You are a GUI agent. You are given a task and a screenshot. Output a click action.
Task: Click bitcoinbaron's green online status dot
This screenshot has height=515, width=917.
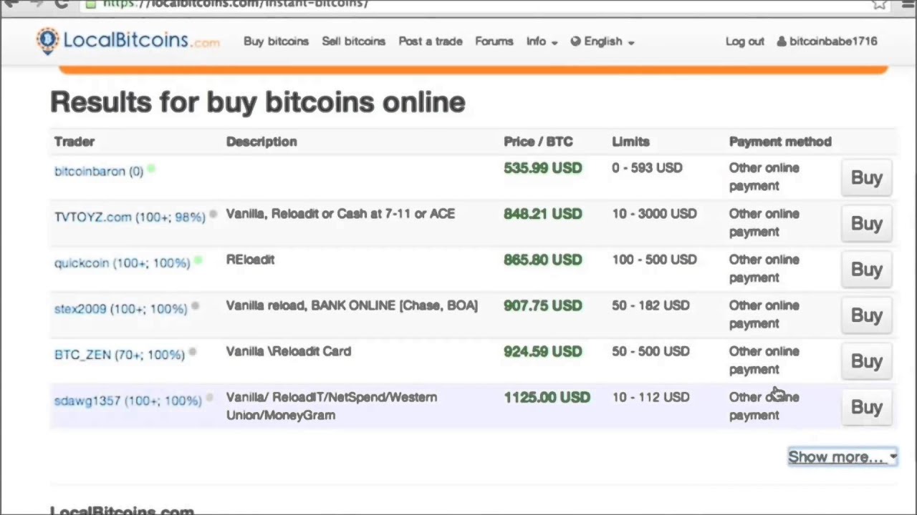151,170
